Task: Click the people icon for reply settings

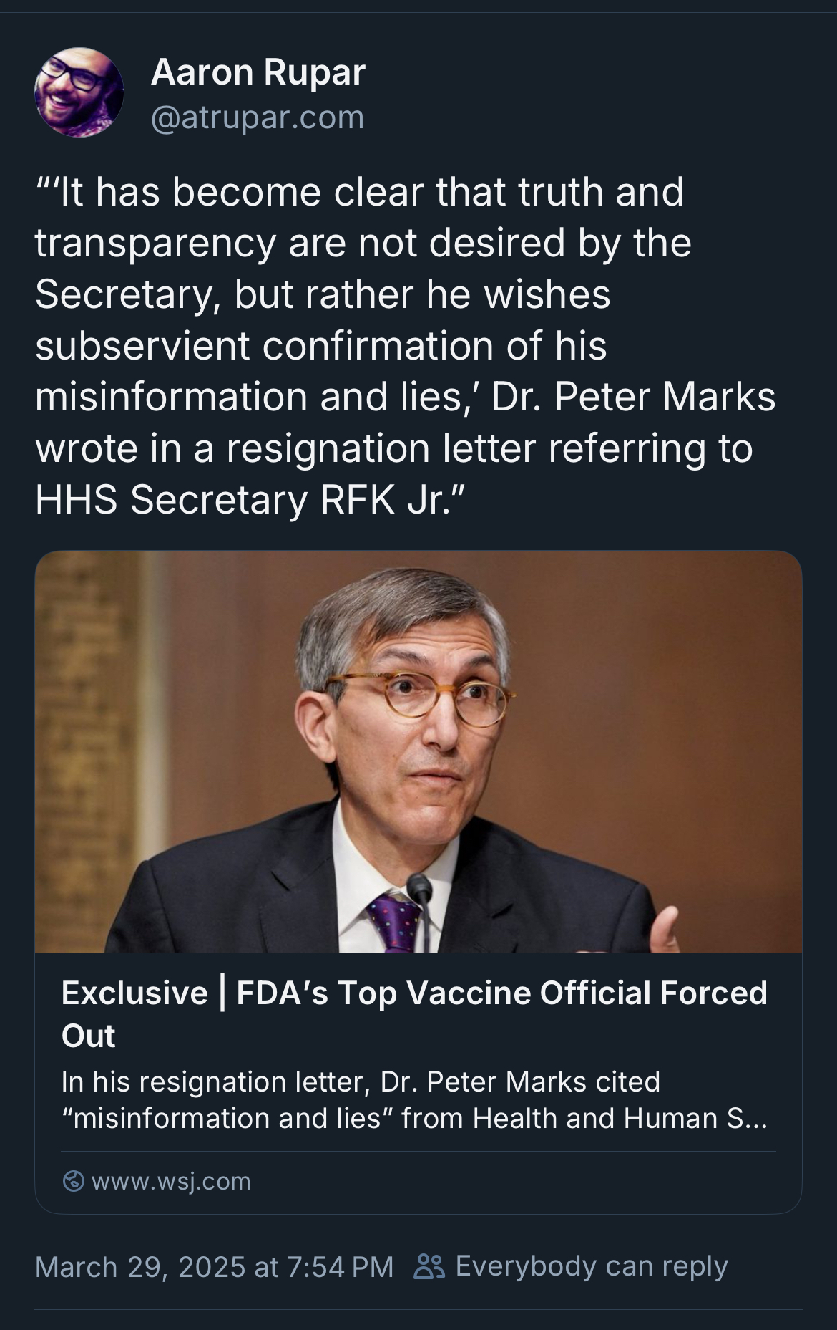Action: click(x=429, y=1266)
